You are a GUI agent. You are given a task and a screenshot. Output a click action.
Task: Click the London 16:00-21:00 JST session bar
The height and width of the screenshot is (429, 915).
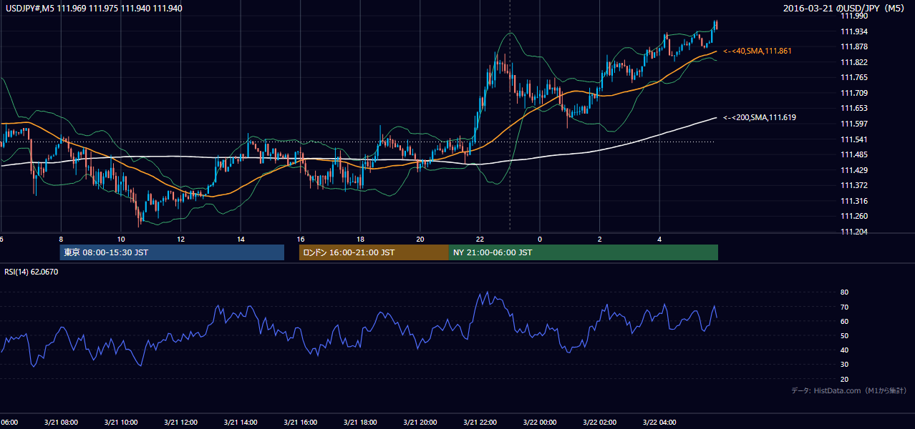[374, 252]
